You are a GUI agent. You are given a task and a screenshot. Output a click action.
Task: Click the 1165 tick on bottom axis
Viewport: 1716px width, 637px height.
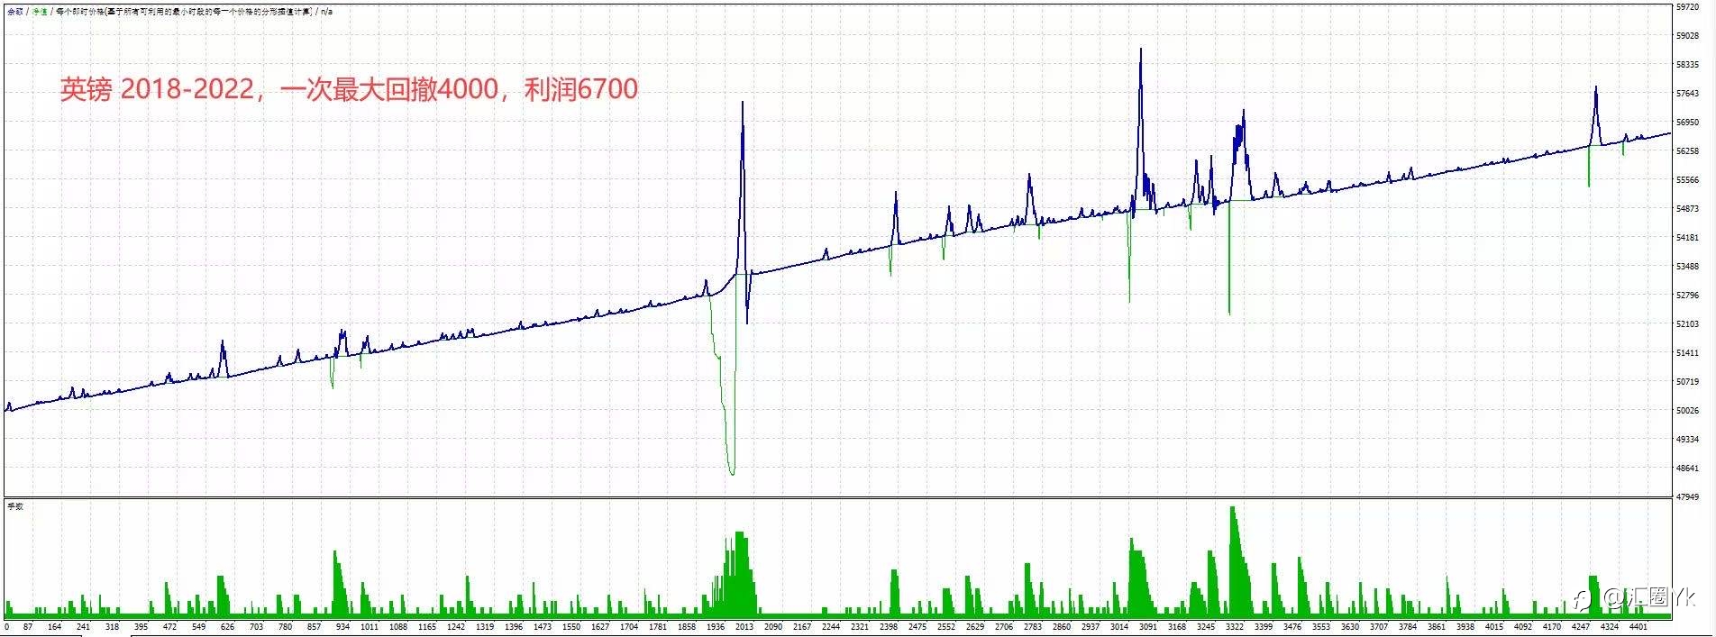tap(427, 627)
